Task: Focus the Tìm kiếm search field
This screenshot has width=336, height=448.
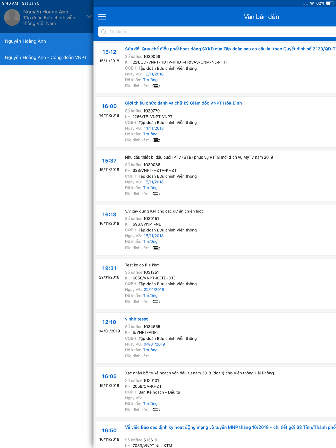Action: click(217, 32)
